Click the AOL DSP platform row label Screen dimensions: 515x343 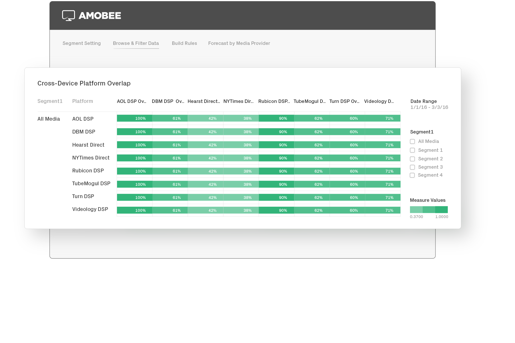click(x=83, y=119)
